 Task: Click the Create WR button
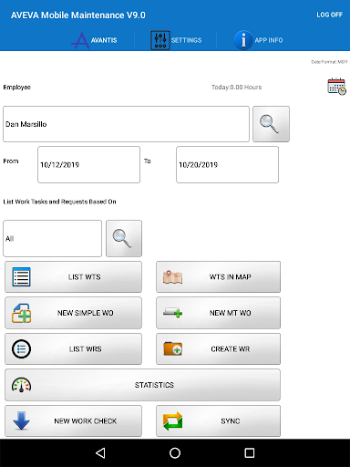[x=218, y=348]
